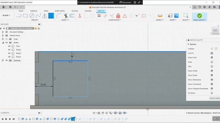This screenshot has height=123, width=220.
Task: Apply the Perpendicular constraint
Action: pos(112,16)
